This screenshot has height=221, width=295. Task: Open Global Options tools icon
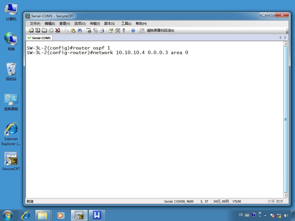coord(118,31)
